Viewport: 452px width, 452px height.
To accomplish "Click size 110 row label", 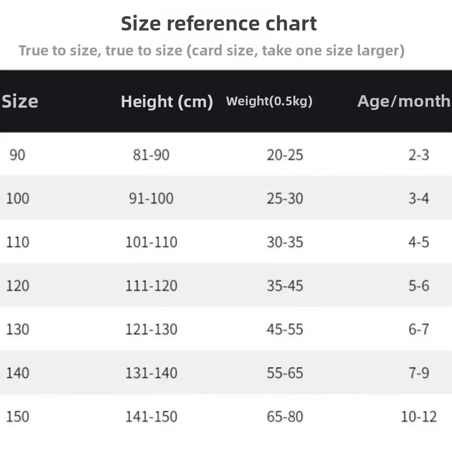I will (x=18, y=242).
